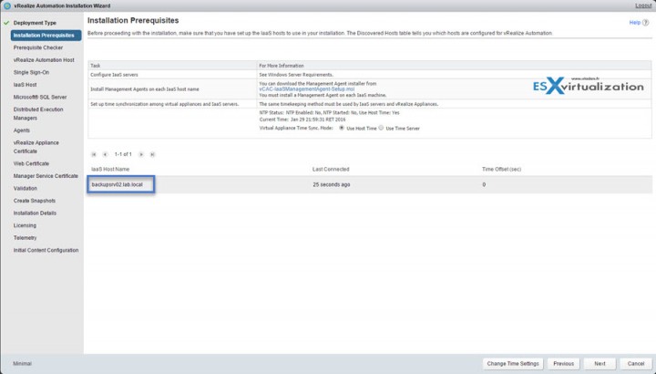
Task: Go to Validation step
Action: coord(26,189)
